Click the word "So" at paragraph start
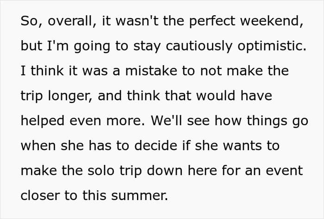324x219 pixels. click(x=29, y=21)
